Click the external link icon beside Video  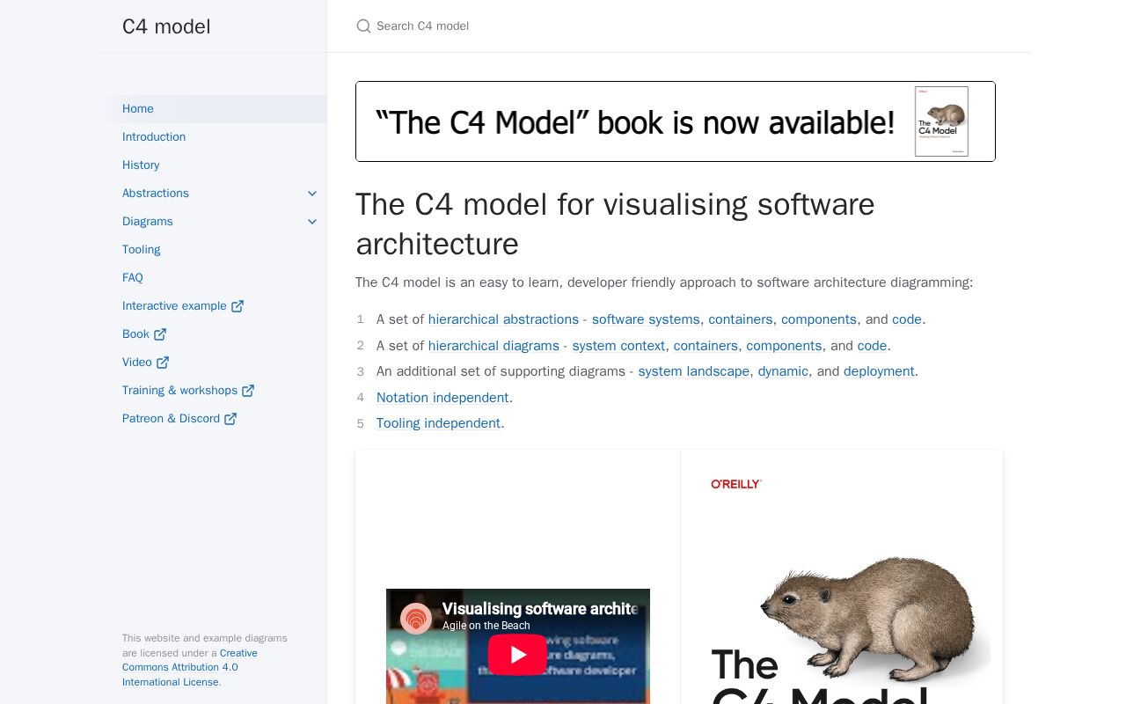tap(163, 363)
